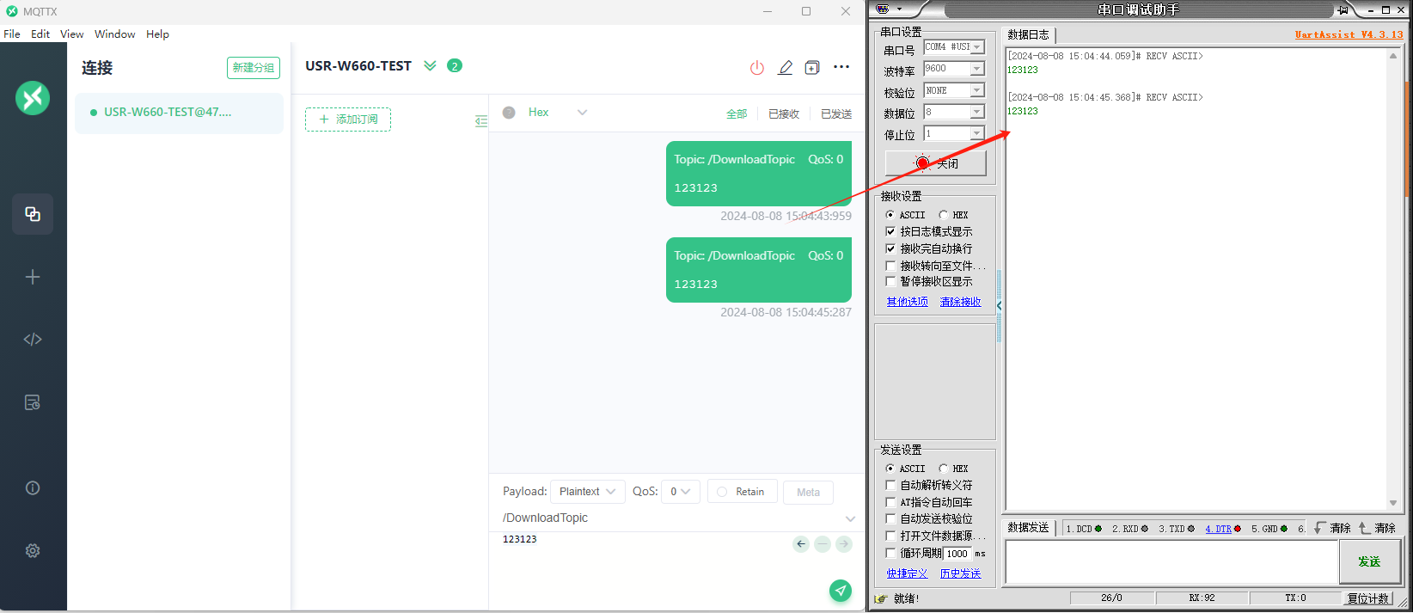Click the edit connection pencil icon
1413x613 pixels.
pos(785,68)
